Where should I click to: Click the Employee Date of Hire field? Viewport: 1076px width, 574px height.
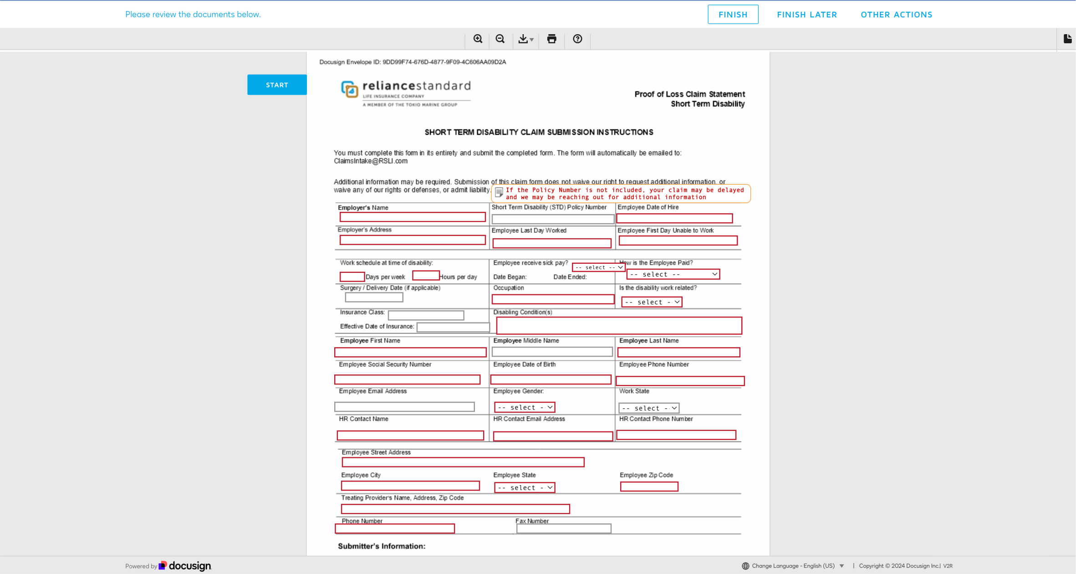pyautogui.click(x=674, y=219)
